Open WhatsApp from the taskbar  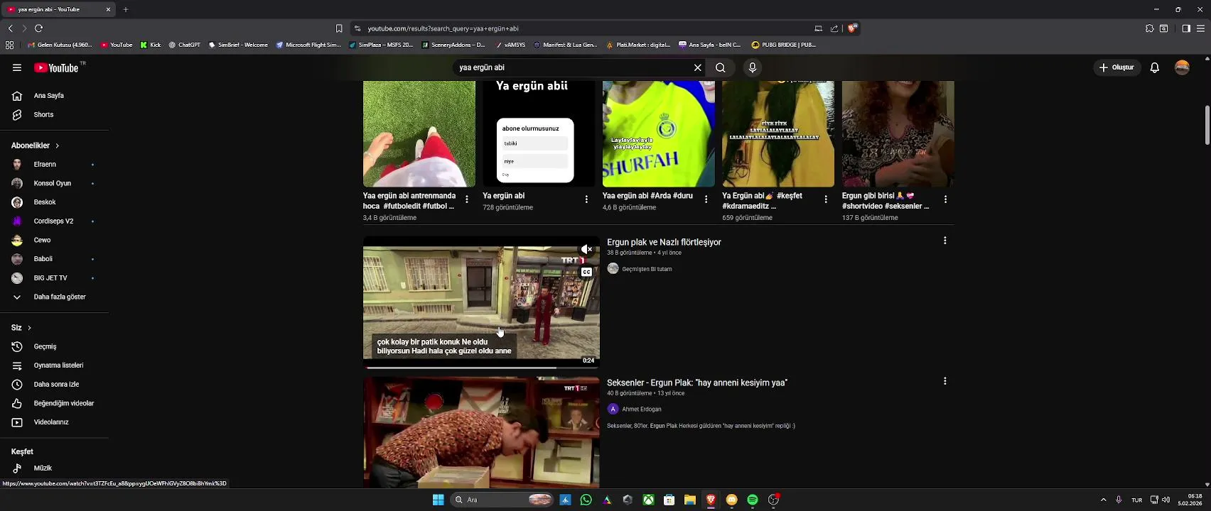586,500
